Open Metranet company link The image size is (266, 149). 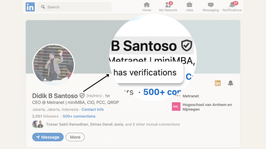tap(191, 96)
